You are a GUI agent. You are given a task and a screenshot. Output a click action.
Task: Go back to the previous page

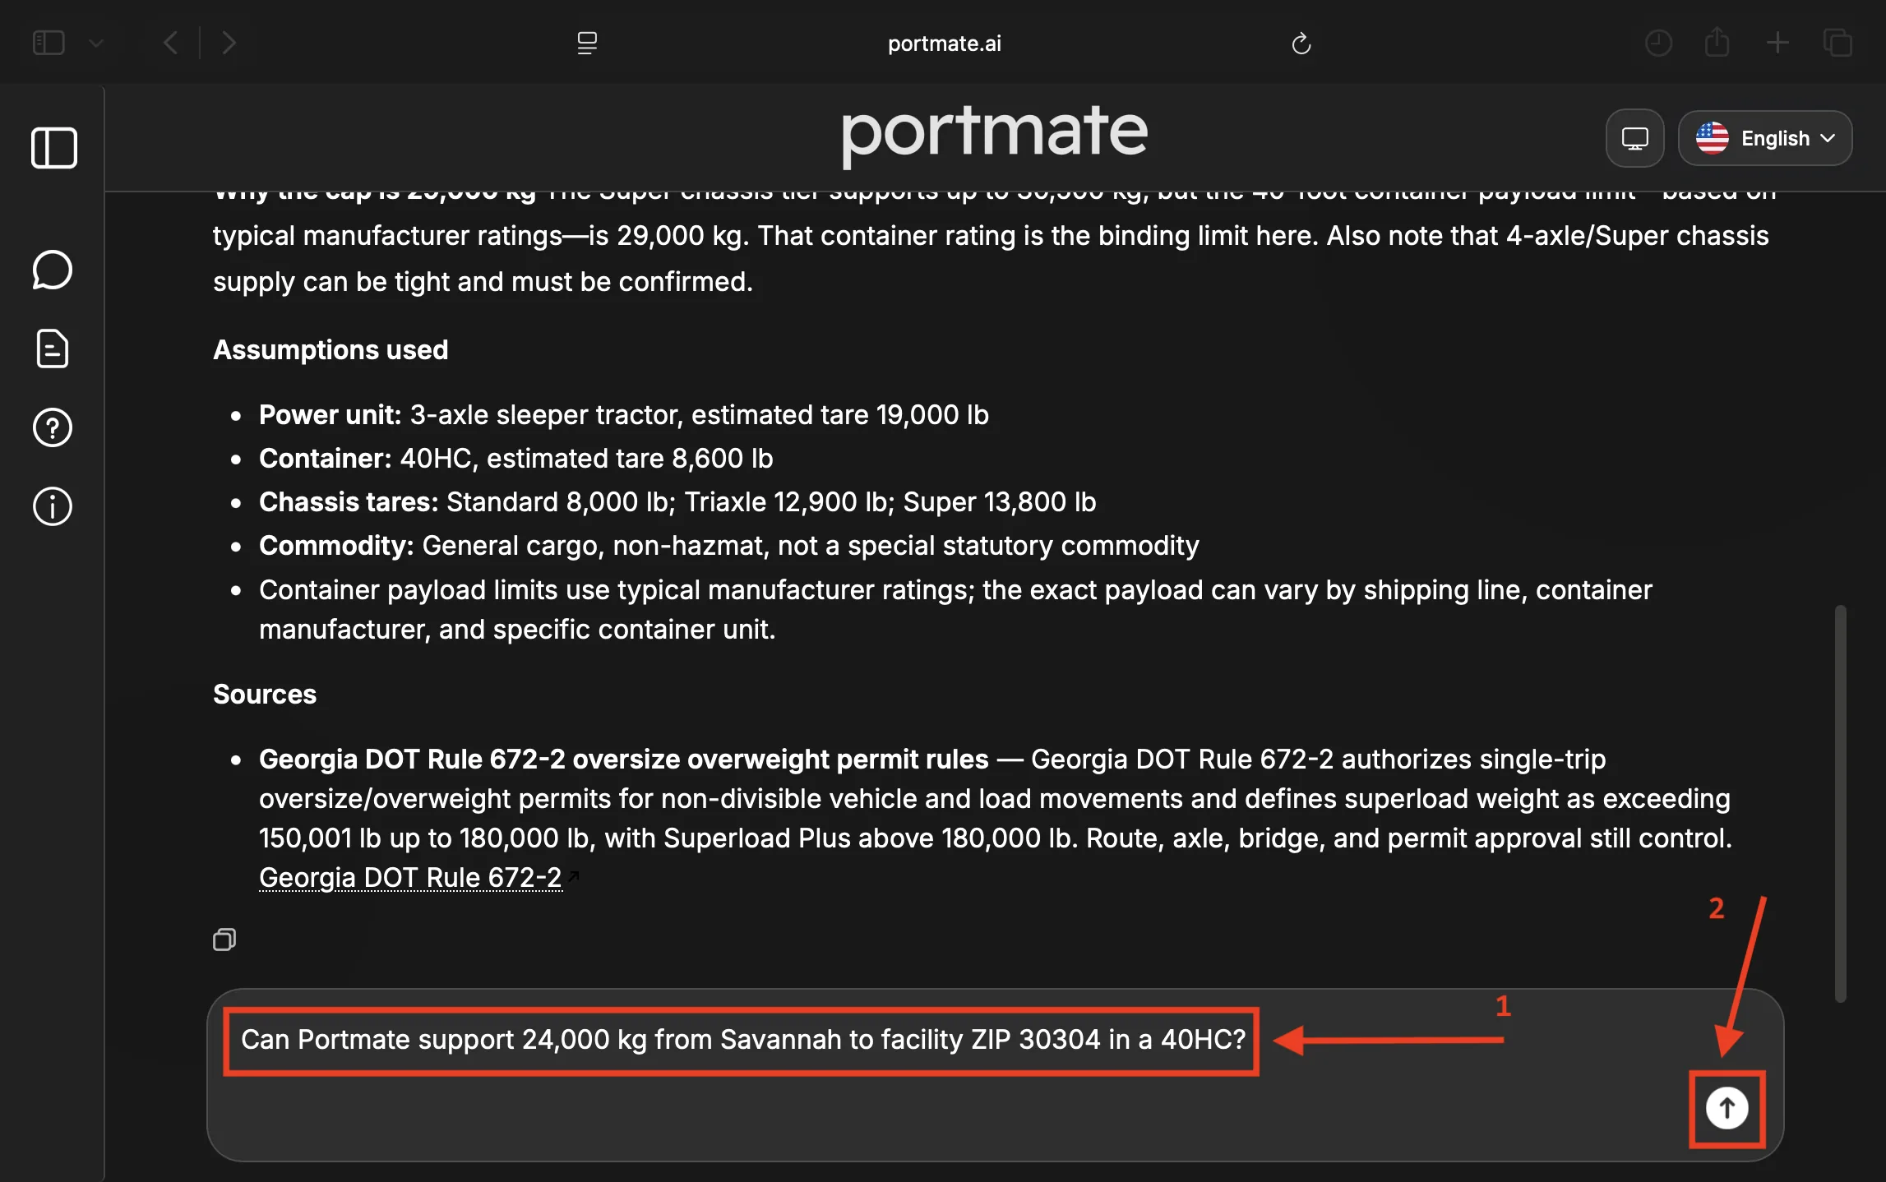pyautogui.click(x=170, y=42)
